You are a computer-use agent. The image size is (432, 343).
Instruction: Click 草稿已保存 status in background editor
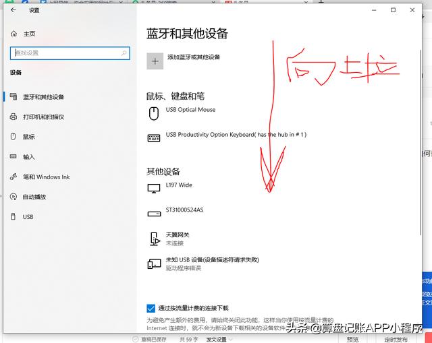click(x=149, y=340)
